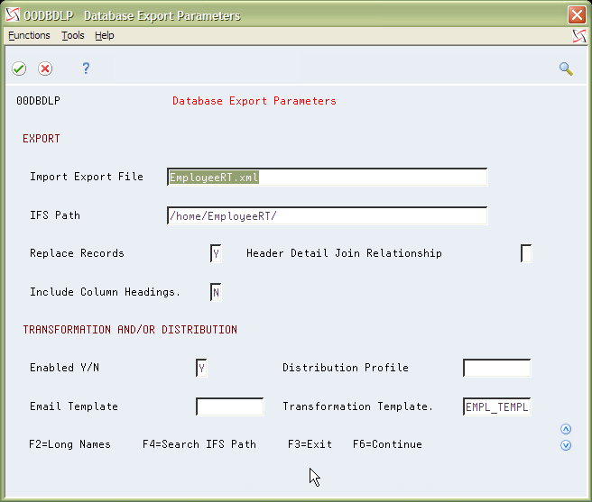Click the Distribution Profile field
This screenshot has width=592, height=502.
point(497,368)
